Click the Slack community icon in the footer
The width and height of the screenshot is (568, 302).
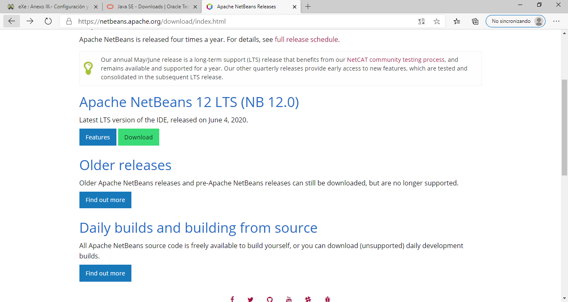click(308, 299)
